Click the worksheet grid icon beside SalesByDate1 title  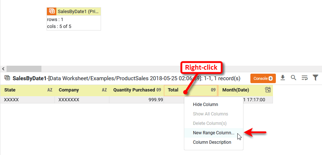coord(7,78)
